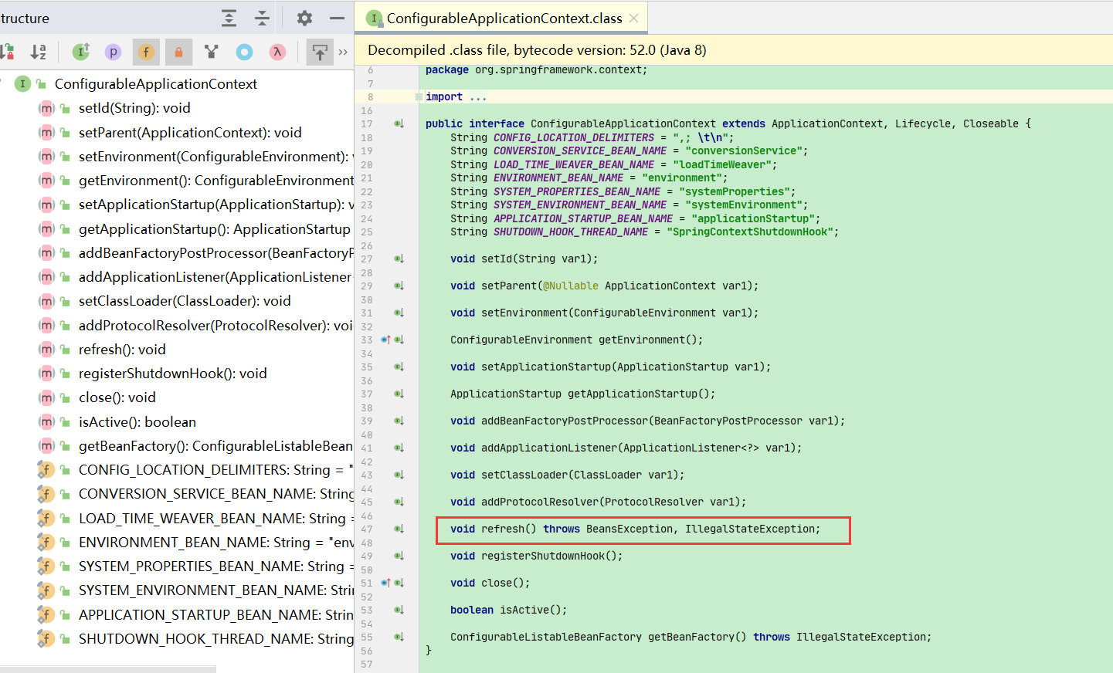Screen dimensions: 1113x673
Task: Select SHUTDOWN_HOOK_THREAD_NAME field in Structure
Action: tap(215, 639)
